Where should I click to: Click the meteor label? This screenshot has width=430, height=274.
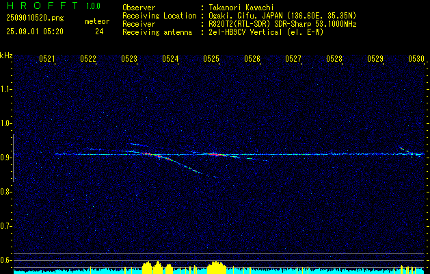97,21
